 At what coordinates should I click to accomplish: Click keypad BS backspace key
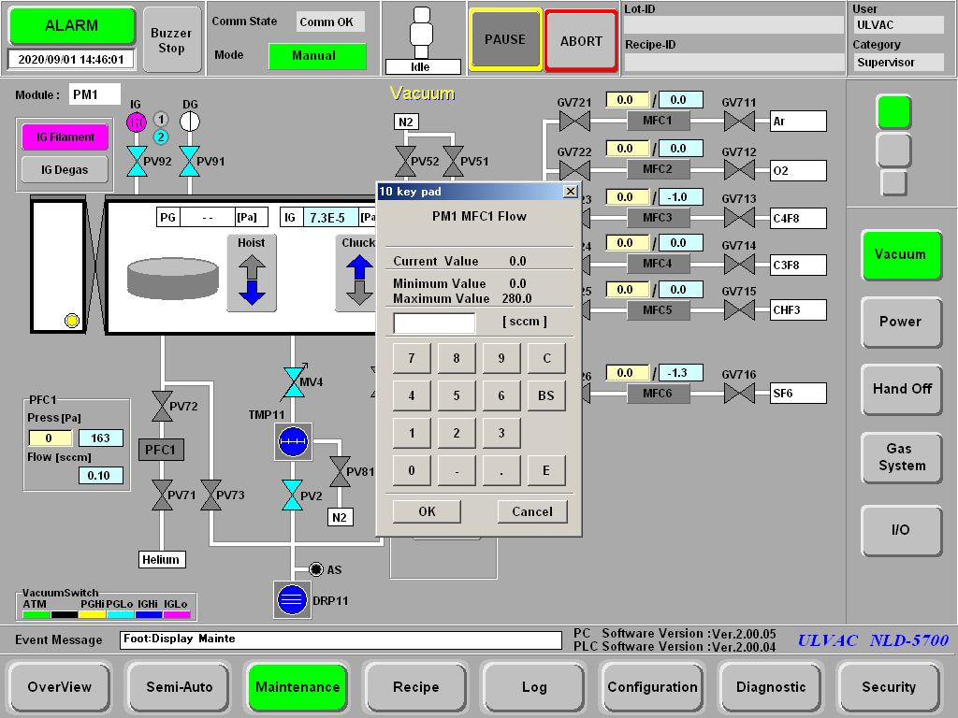546,395
